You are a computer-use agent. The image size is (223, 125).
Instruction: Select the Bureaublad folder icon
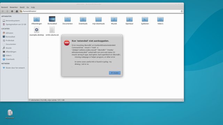pyautogui.click(x=52, y=19)
